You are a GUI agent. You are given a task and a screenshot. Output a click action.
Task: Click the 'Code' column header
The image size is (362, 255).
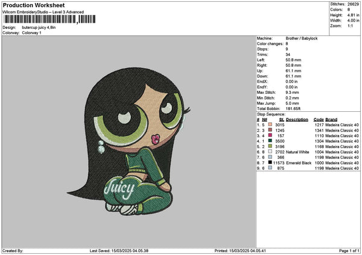(319, 120)
